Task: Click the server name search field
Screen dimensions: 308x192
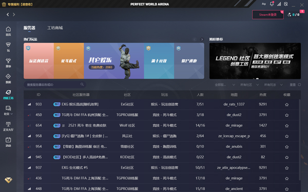Action: [x=55, y=84]
